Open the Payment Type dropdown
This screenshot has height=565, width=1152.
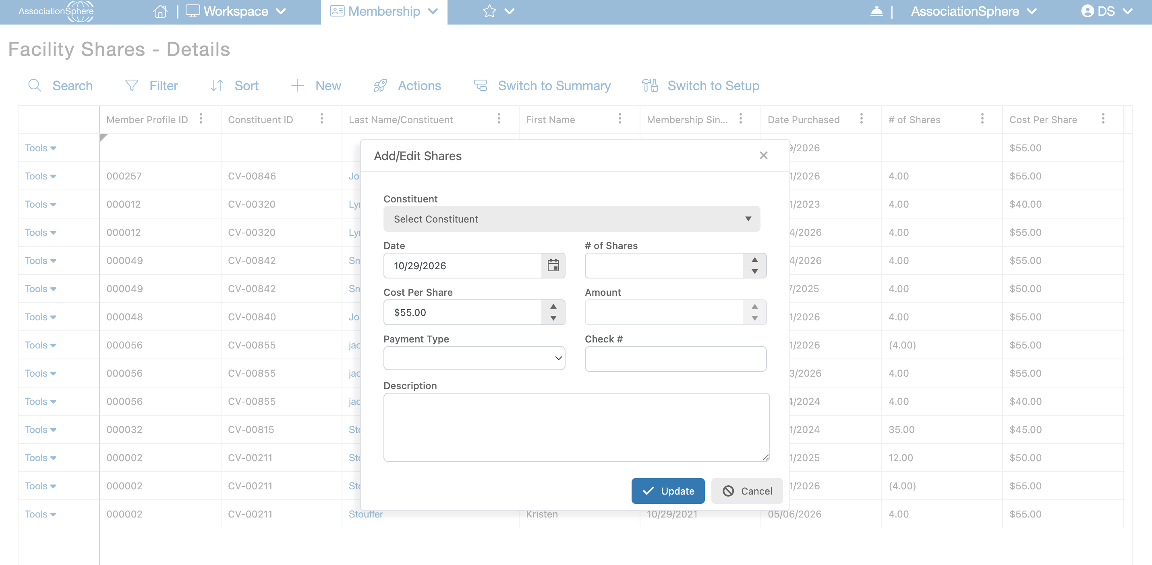(x=474, y=358)
